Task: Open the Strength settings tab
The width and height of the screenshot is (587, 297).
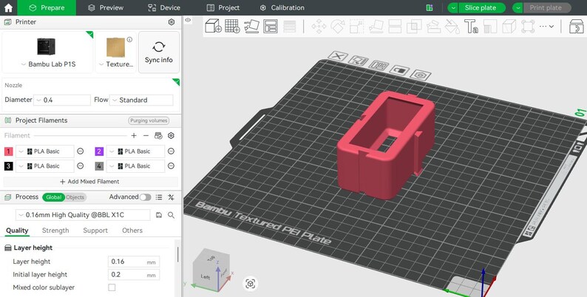Action: click(x=55, y=231)
